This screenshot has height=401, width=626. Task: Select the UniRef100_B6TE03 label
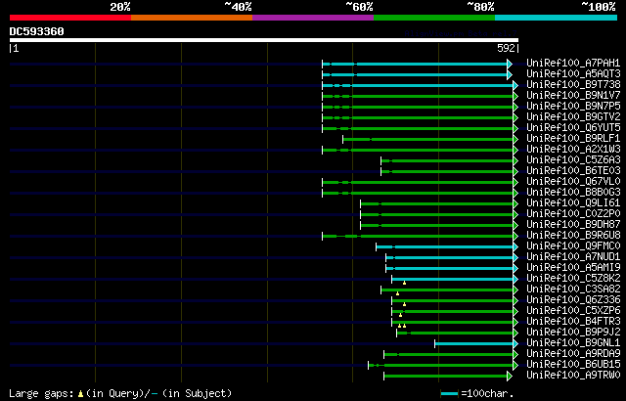coord(573,171)
